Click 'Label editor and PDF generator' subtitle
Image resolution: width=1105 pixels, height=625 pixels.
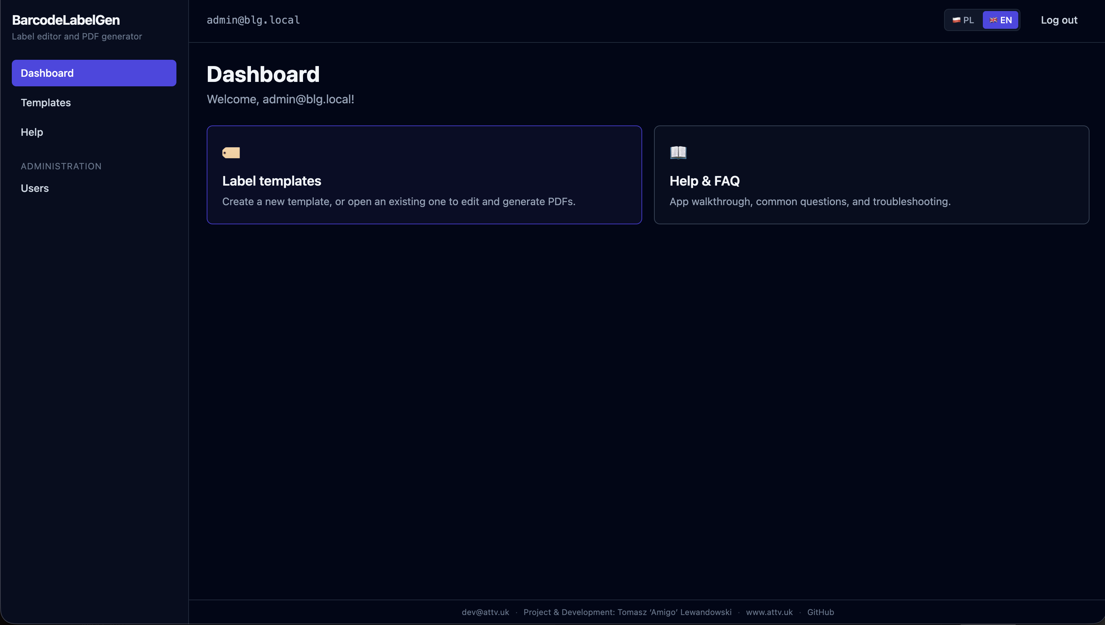tap(77, 37)
